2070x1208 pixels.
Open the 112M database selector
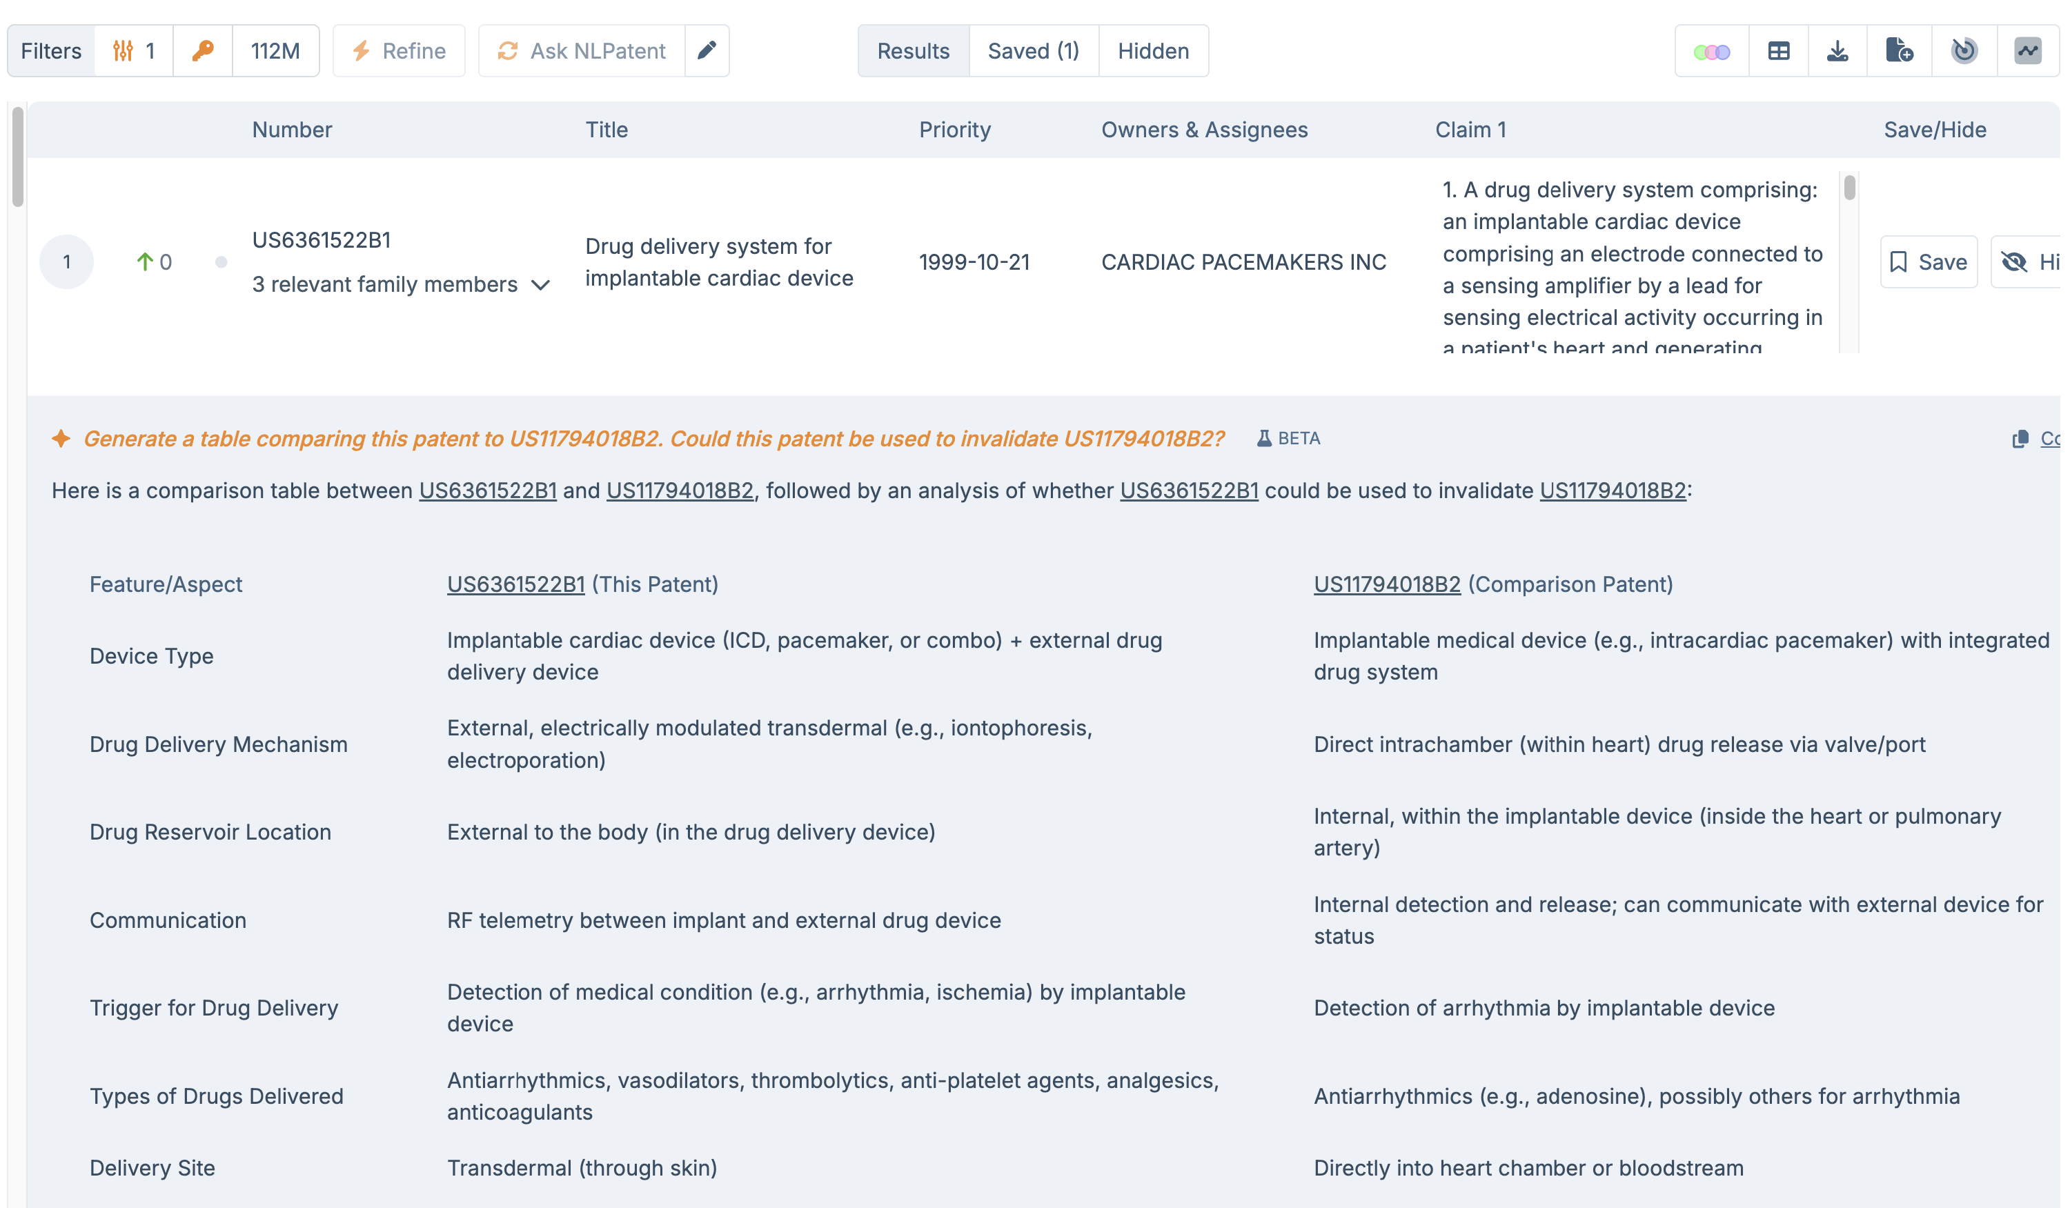[x=275, y=51]
